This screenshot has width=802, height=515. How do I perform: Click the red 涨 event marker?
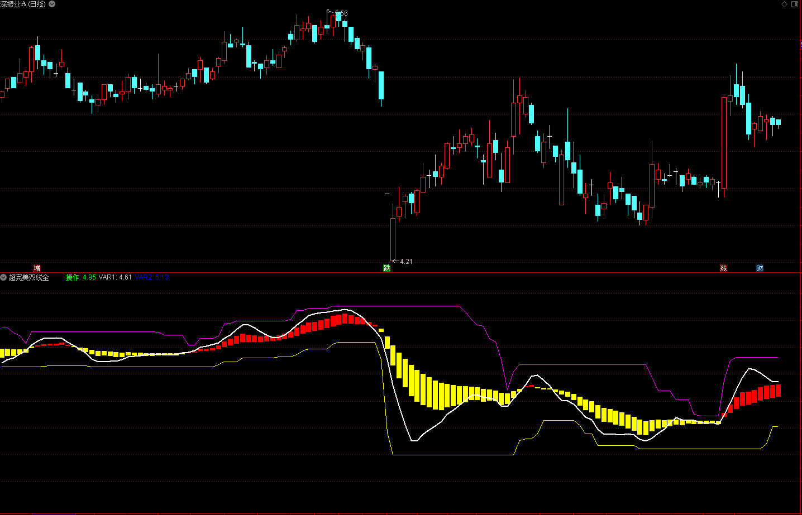tap(723, 268)
